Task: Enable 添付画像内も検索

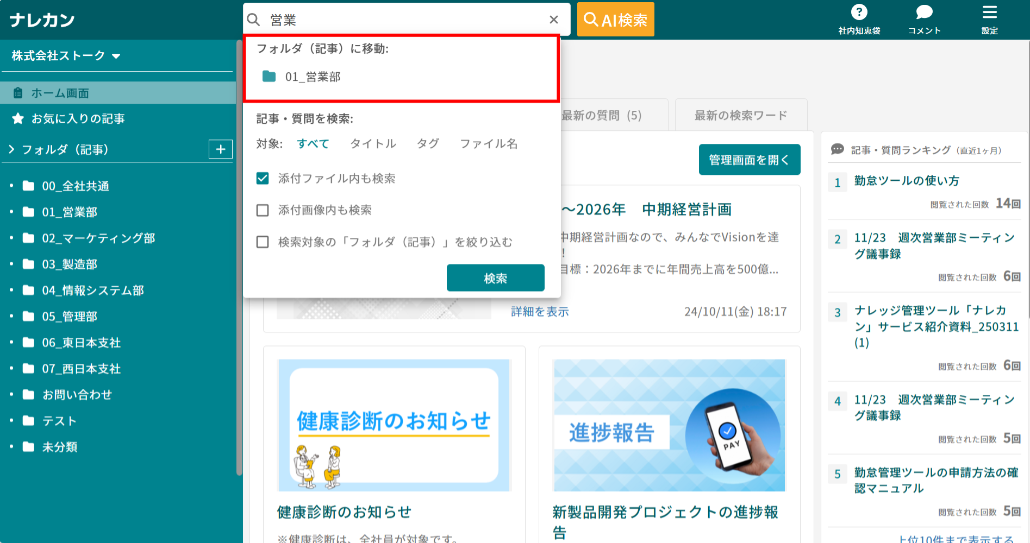Action: 263,210
